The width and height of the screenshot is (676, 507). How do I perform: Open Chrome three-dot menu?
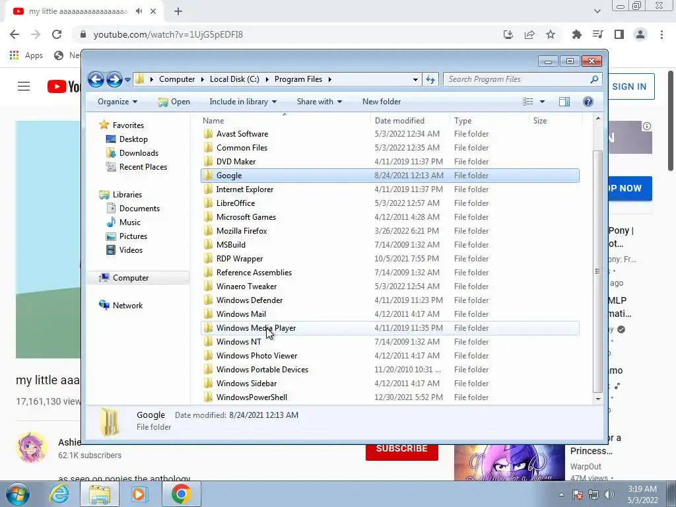tap(661, 34)
